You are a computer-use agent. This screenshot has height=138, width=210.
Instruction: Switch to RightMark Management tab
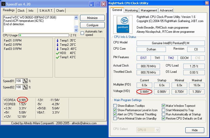[149, 10]
